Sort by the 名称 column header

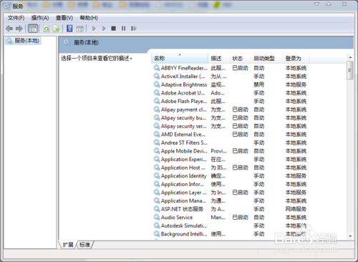180,58
